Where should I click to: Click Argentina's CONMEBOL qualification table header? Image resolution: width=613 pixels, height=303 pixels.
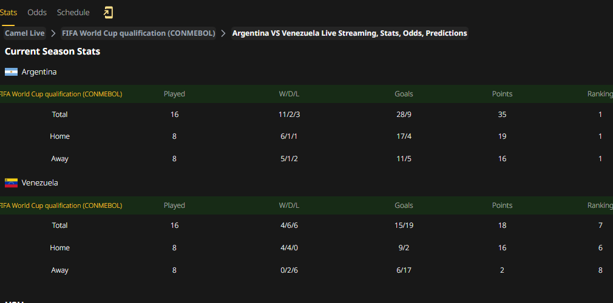[306, 94]
